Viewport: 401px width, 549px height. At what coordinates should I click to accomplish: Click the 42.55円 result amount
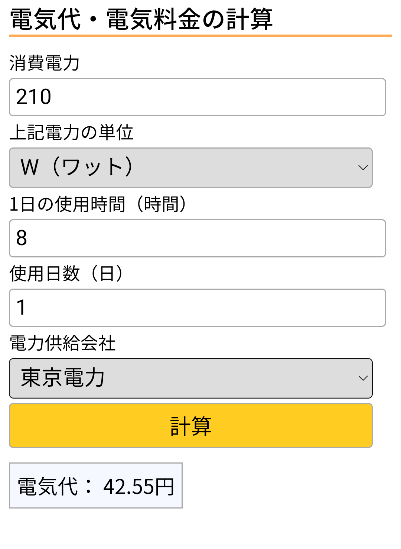pyautogui.click(x=139, y=487)
